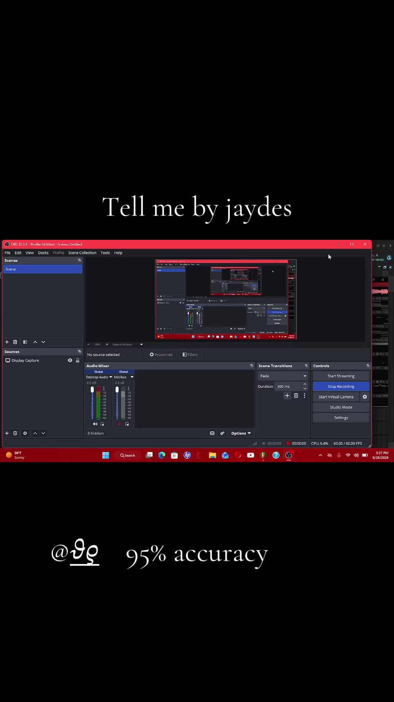Click Start Streaming button
Screen dimensions: 394x702
coord(341,376)
